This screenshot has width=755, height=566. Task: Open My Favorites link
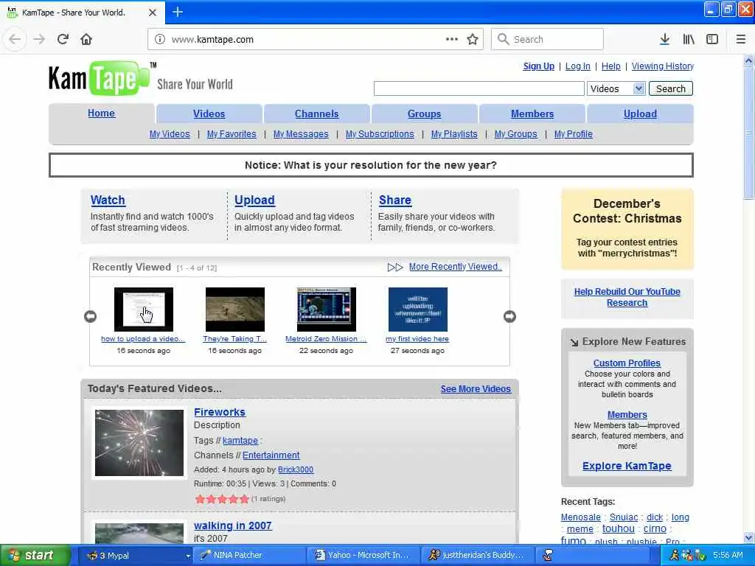(x=232, y=134)
